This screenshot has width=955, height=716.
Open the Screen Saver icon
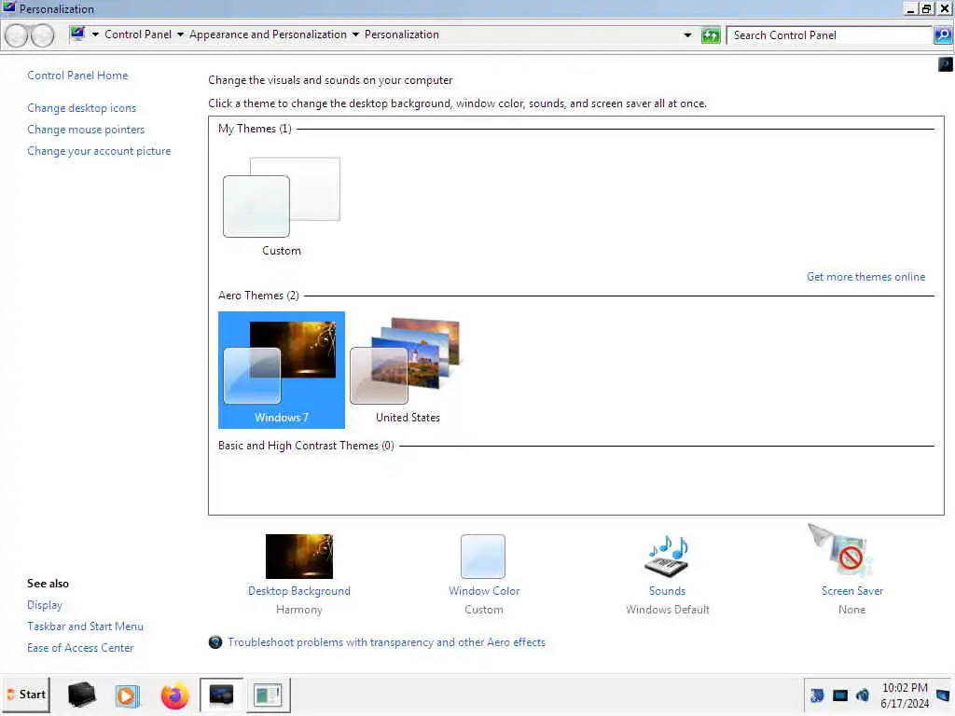(x=842, y=550)
